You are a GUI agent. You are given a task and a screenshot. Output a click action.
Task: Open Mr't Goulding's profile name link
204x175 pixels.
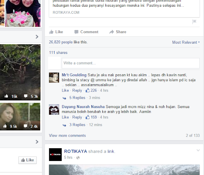[74, 75]
